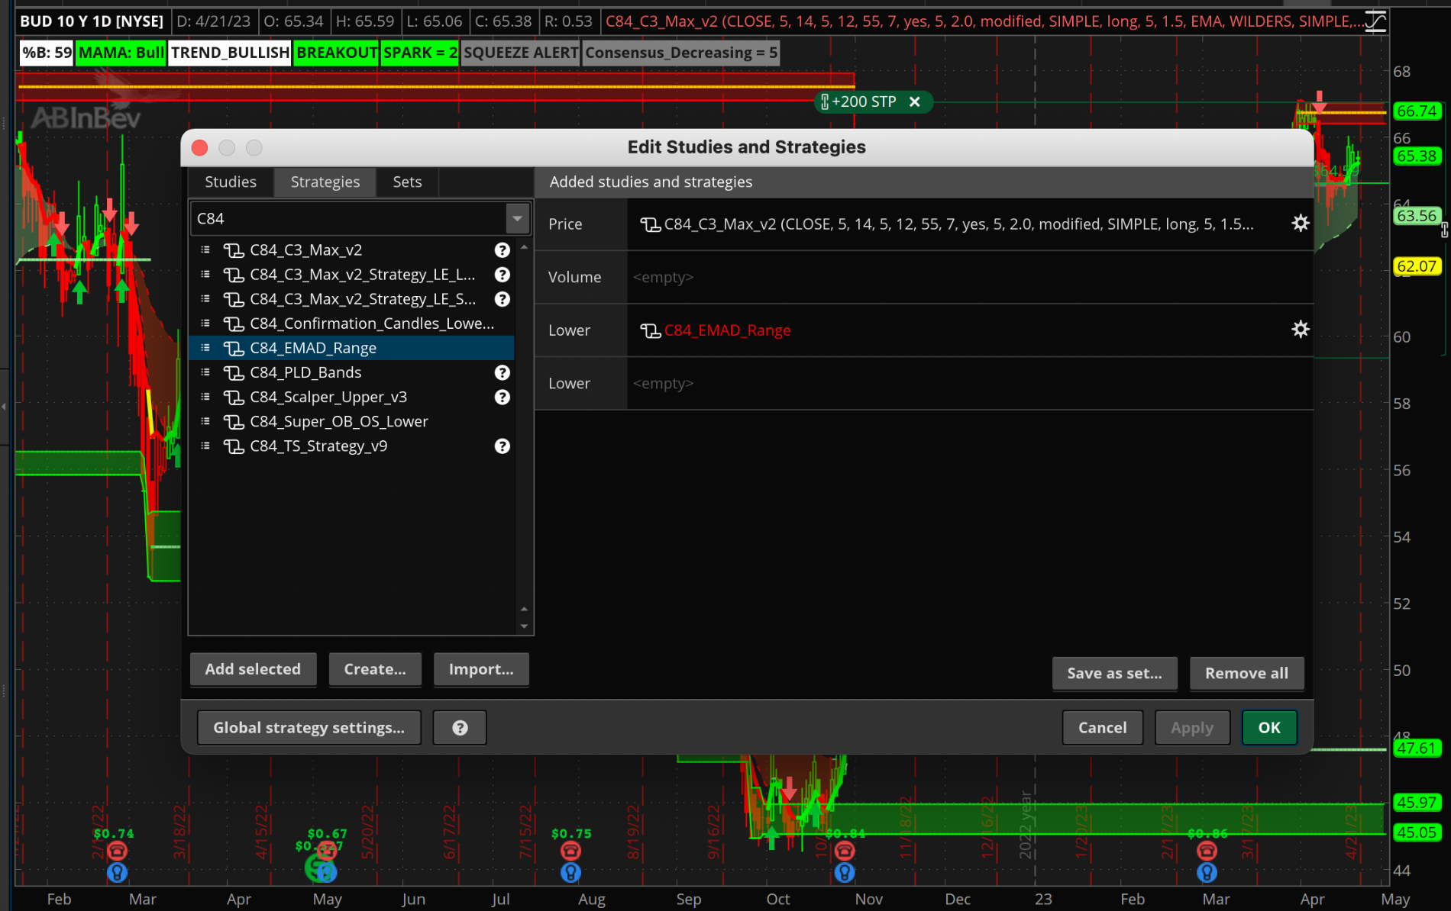The height and width of the screenshot is (911, 1451).
Task: Open help for C84_TS_Strategy_v9
Action: tap(502, 446)
